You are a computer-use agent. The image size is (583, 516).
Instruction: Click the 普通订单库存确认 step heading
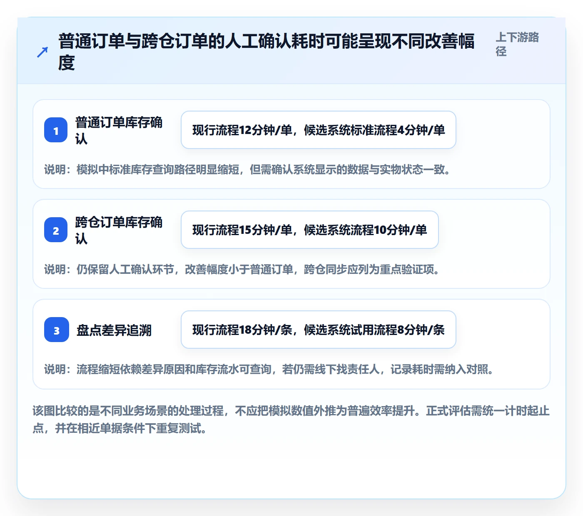(119, 130)
